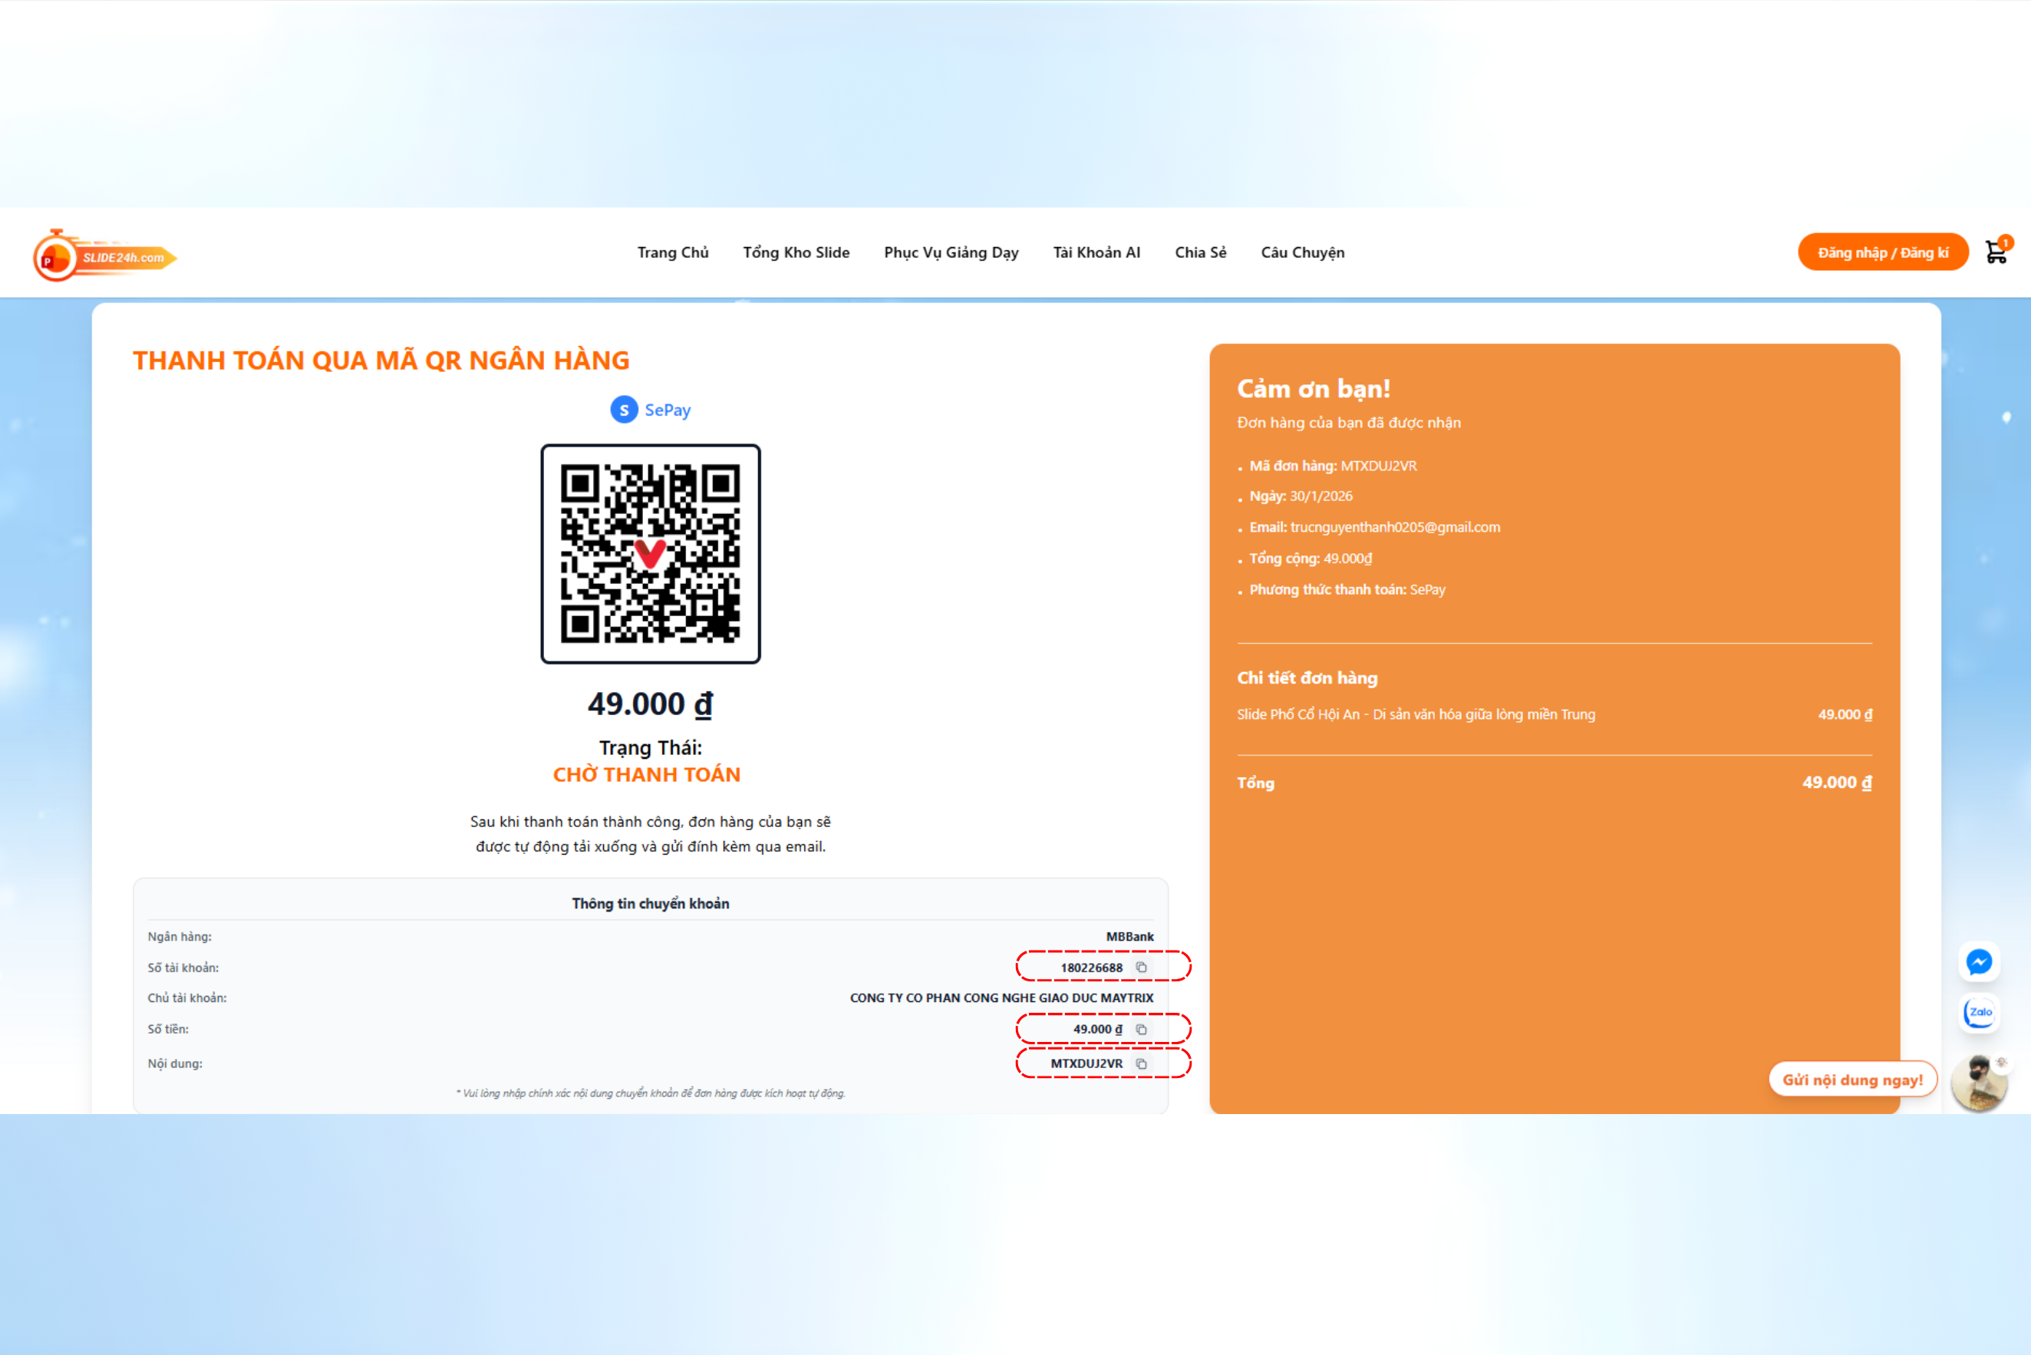Open Chia Sẻ menu item
Screen dimensions: 2031x1355
coord(1199,252)
